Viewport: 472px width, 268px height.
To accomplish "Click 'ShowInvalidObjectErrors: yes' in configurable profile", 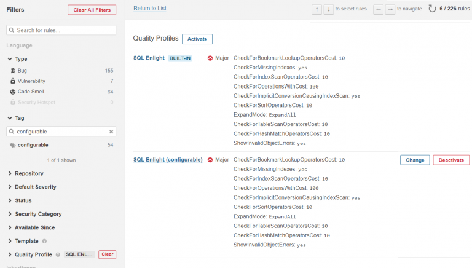I will tap(270, 245).
